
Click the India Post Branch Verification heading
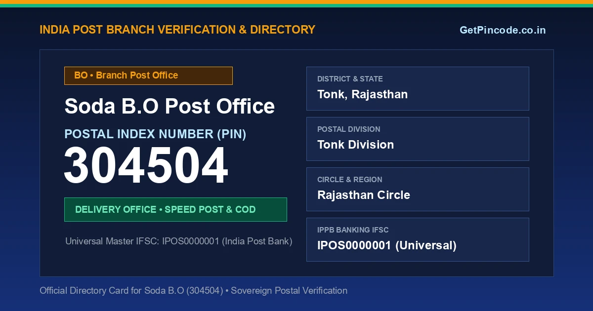coord(177,30)
